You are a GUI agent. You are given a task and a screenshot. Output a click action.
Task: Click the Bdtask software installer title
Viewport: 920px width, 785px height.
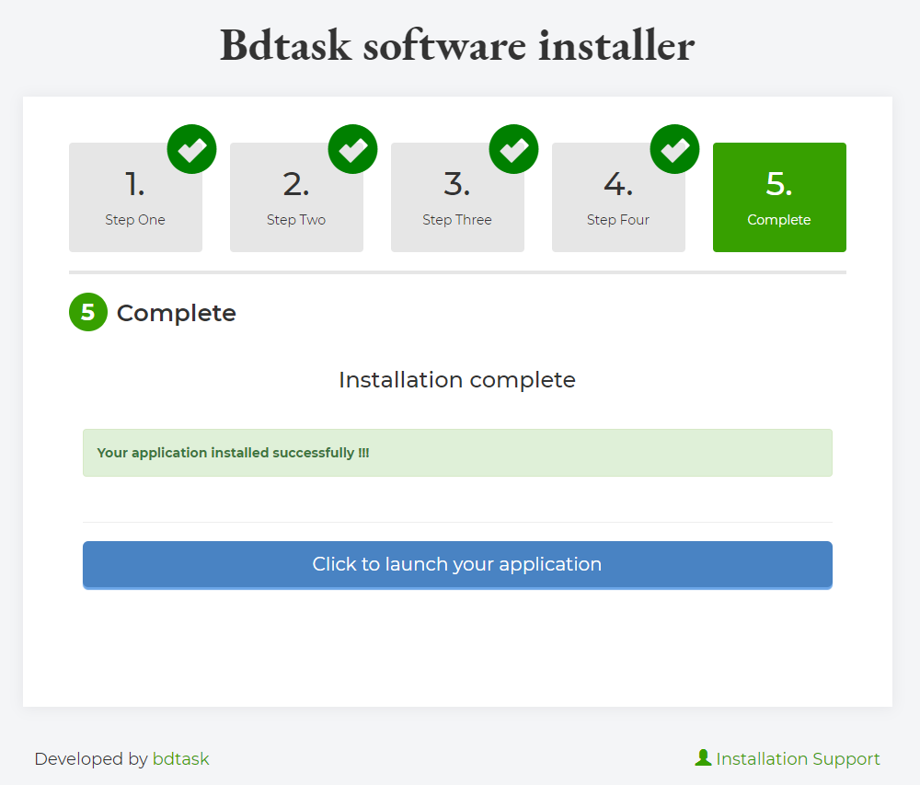(x=457, y=45)
